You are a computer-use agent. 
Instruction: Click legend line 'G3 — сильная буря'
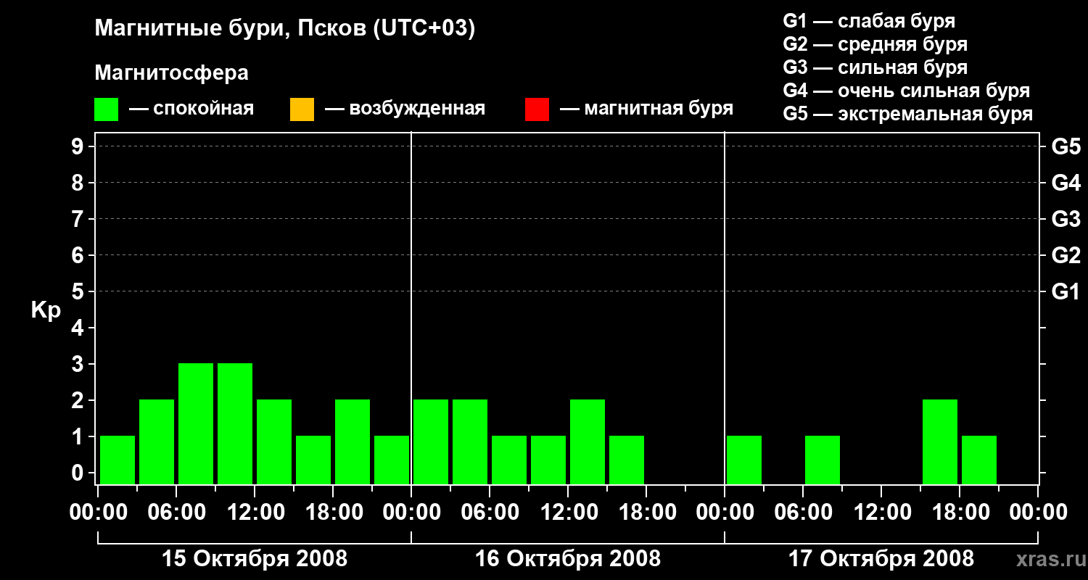click(x=875, y=67)
